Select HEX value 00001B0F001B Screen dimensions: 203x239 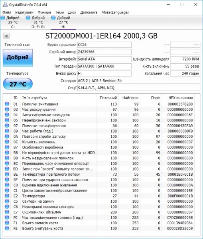pos(180,174)
